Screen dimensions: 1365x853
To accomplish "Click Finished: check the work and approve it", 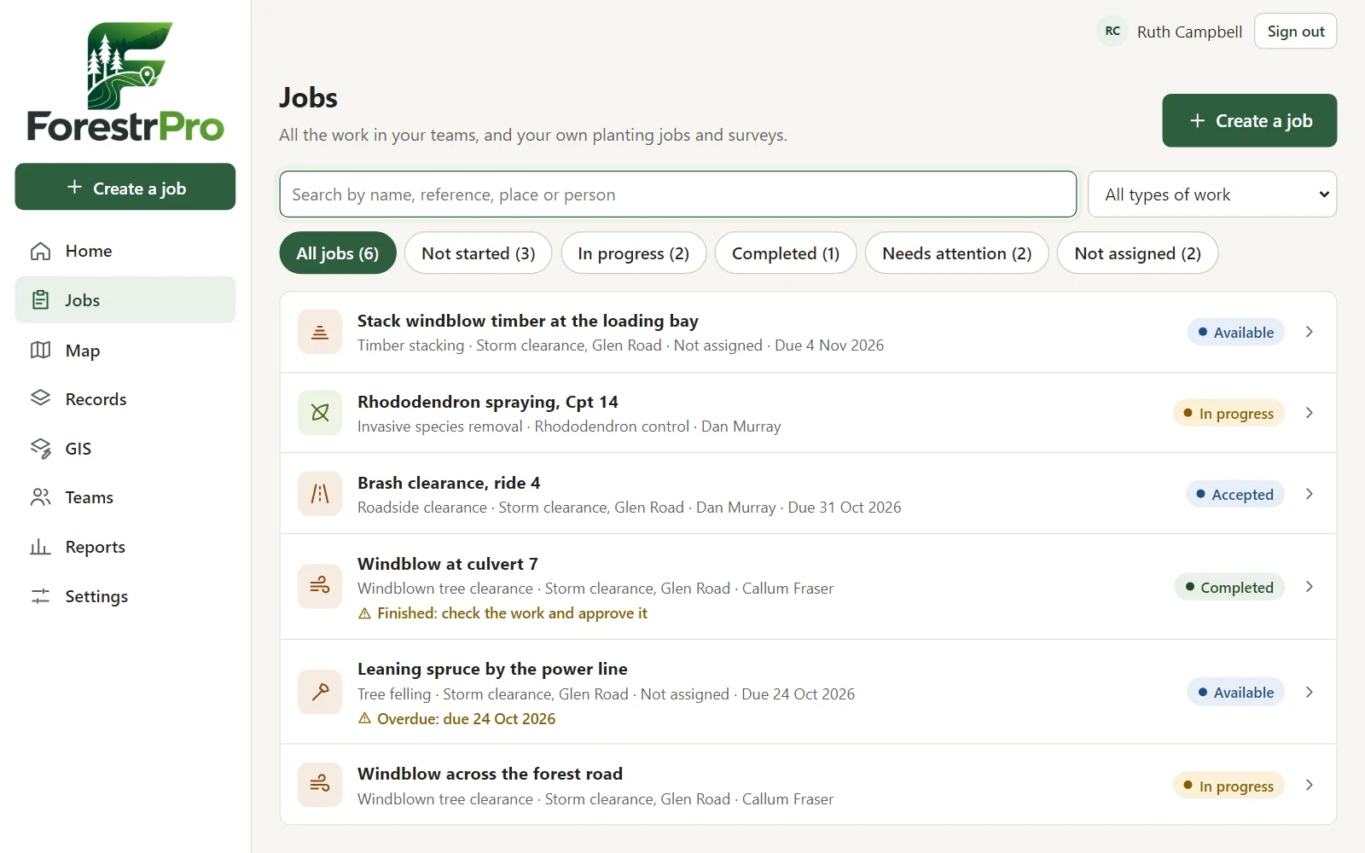I will tap(502, 613).
